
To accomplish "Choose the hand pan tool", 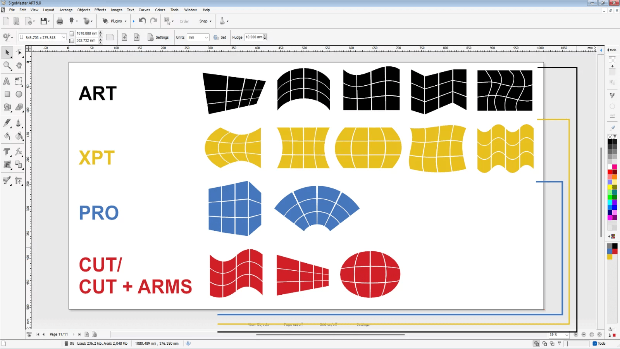I will [19, 66].
